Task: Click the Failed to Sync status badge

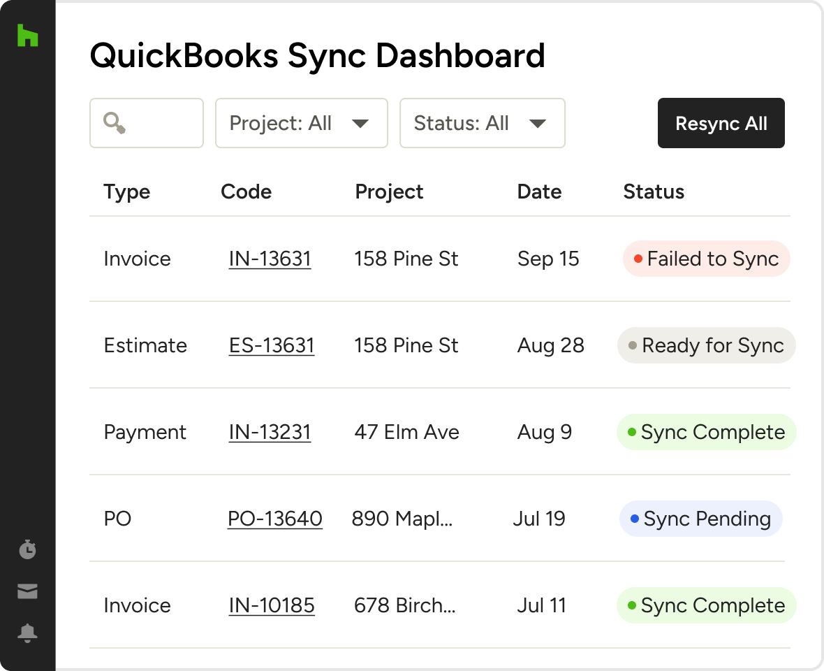Action: 706,259
